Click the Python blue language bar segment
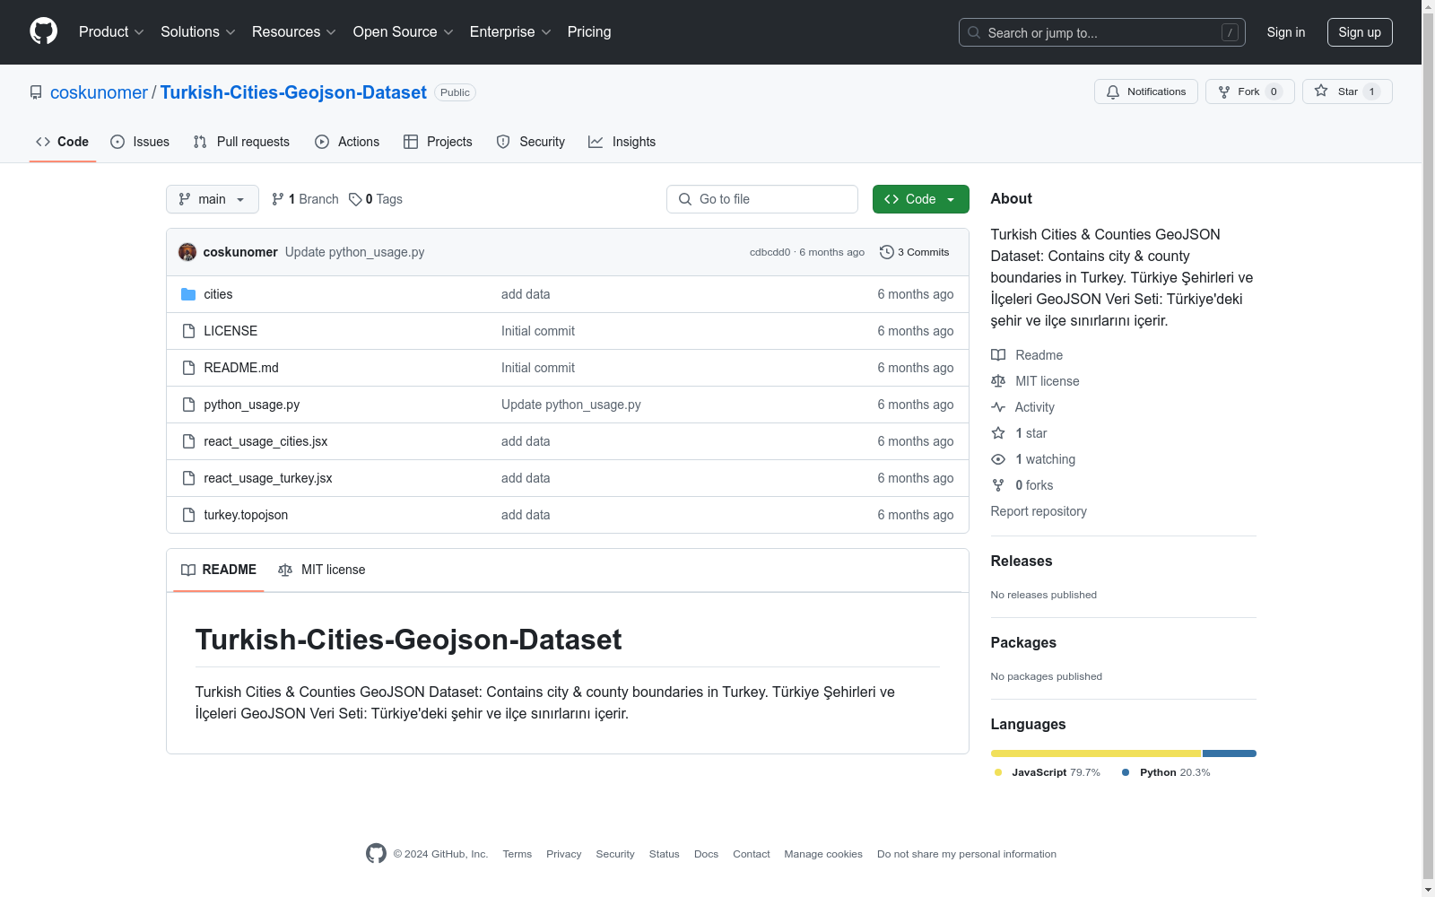1435x897 pixels. pyautogui.click(x=1230, y=753)
